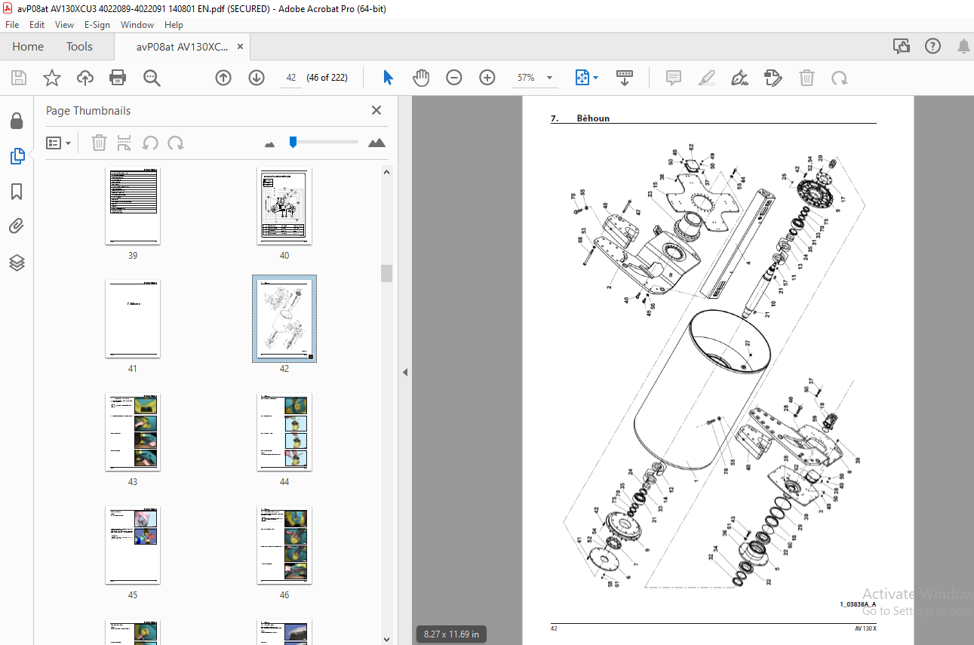This screenshot has width=974, height=645.
Task: Open the notifications bell
Action: point(963,47)
